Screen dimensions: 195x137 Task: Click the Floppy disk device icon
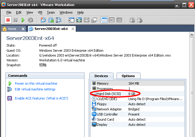(94, 104)
